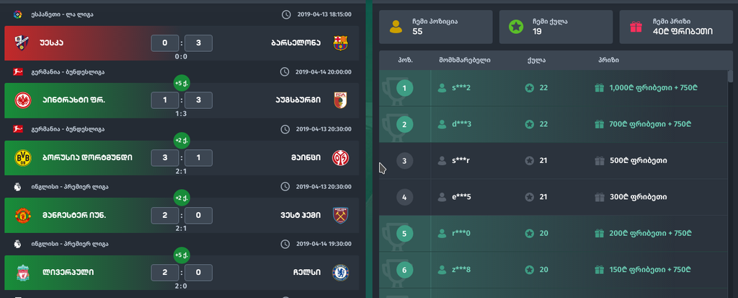Screen dimensions: 738x298
Task: Click the Chelsea club crest
Action: pyautogui.click(x=341, y=273)
